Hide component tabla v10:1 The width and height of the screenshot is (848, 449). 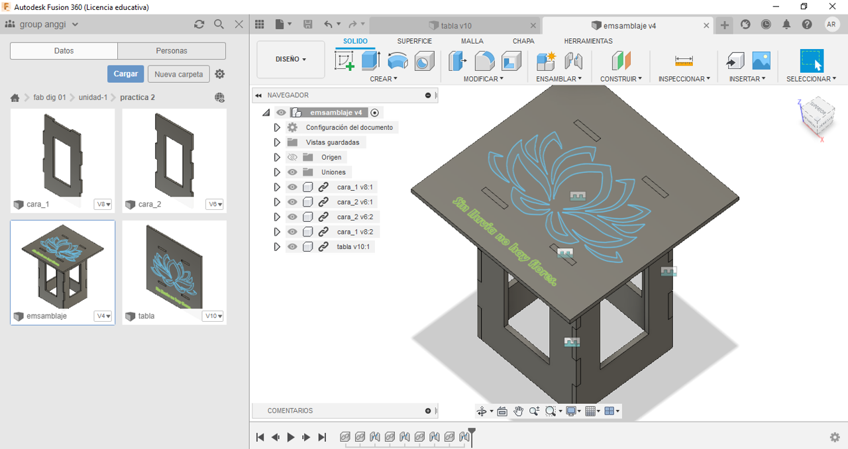[x=292, y=247]
